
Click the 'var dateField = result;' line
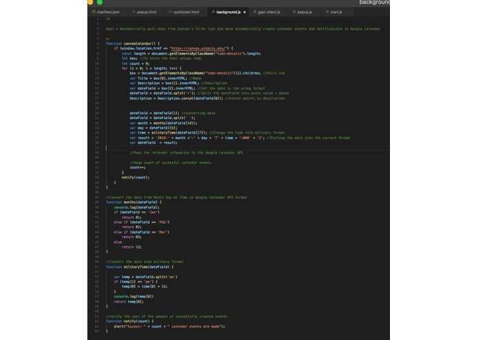(x=153, y=142)
